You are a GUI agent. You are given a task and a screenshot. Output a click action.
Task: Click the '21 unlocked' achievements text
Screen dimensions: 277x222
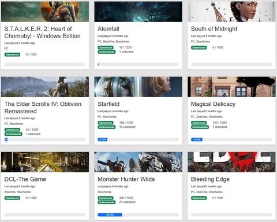pyautogui.click(x=127, y=202)
